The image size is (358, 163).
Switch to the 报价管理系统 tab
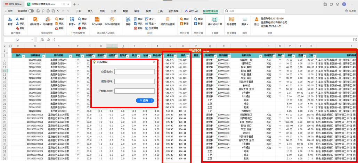coord(211,11)
